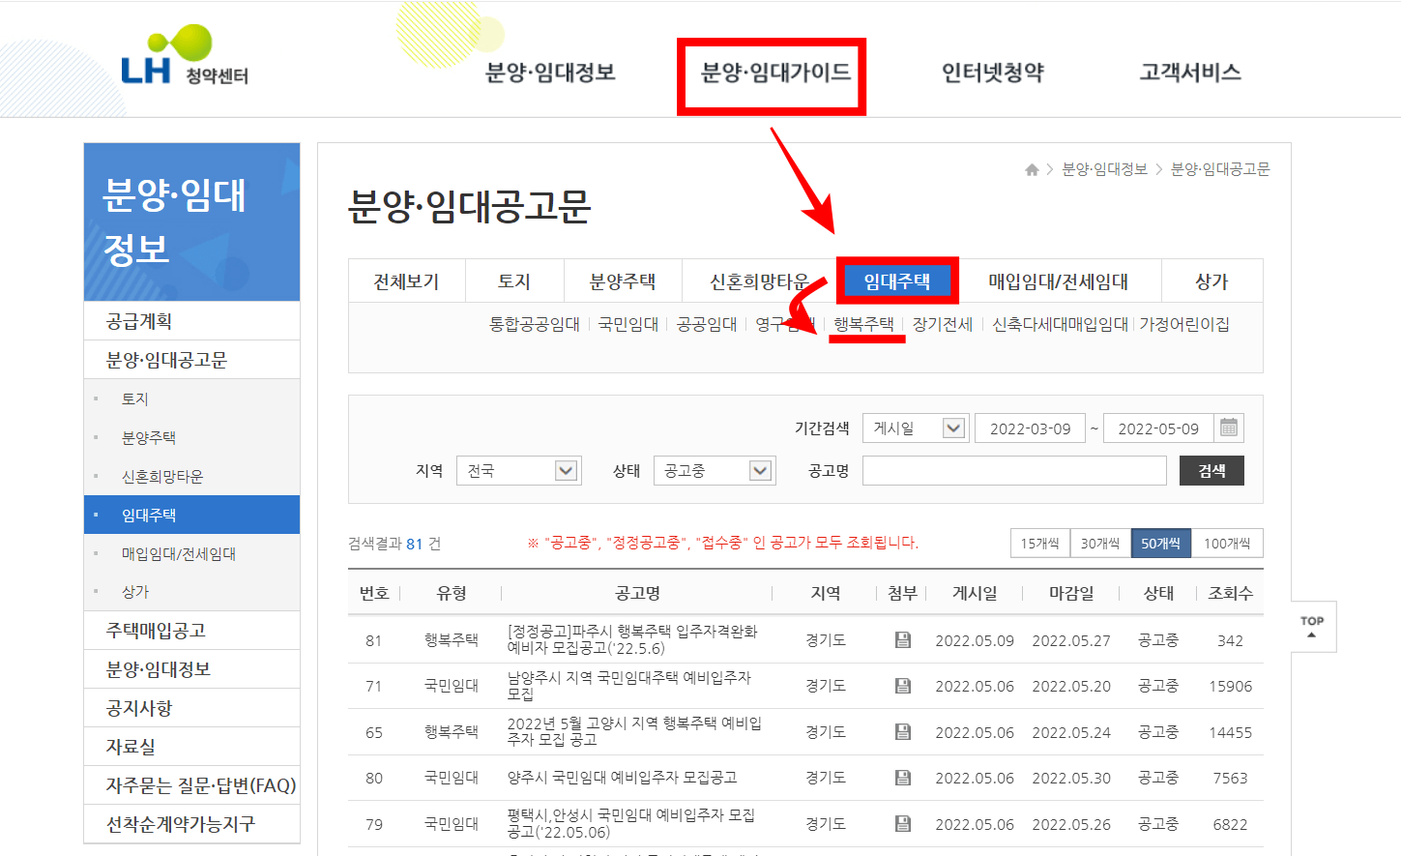Select the 임대주택 tab
1401x856 pixels.
click(897, 281)
